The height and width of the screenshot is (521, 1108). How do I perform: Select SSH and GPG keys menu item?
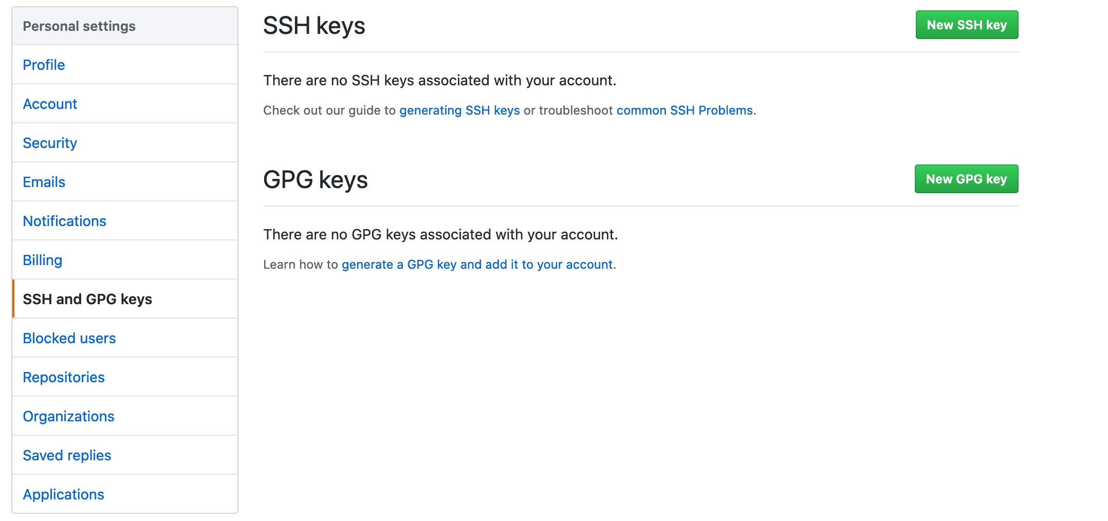[87, 299]
